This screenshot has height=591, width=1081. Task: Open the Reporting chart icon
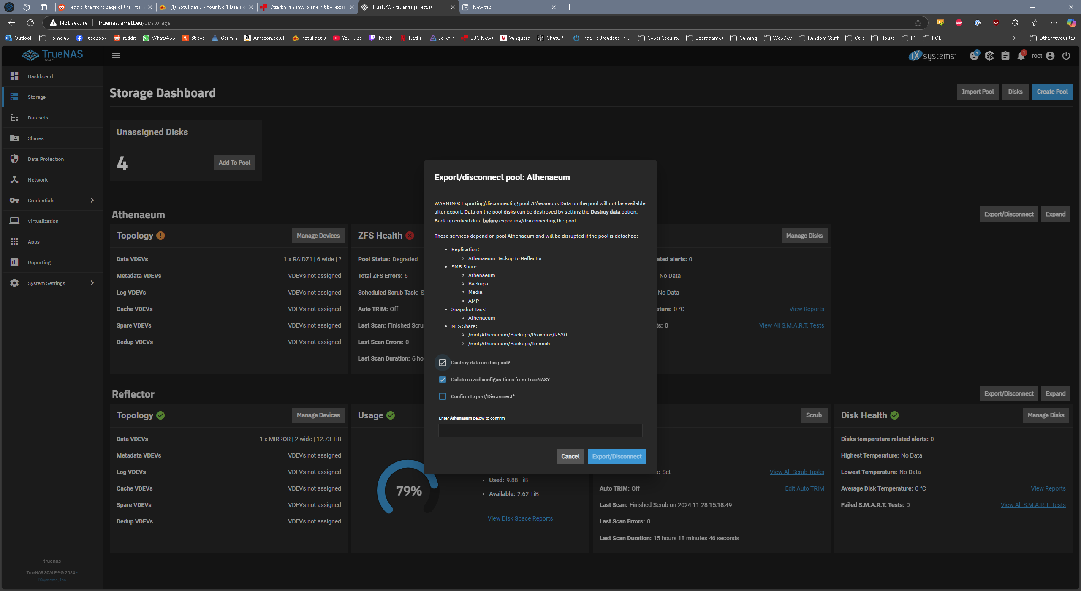point(14,262)
